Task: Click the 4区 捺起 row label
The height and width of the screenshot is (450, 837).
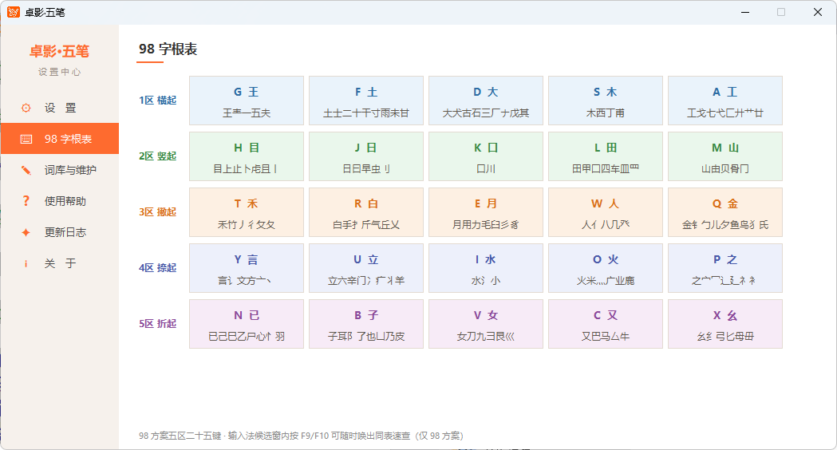Action: coord(157,268)
